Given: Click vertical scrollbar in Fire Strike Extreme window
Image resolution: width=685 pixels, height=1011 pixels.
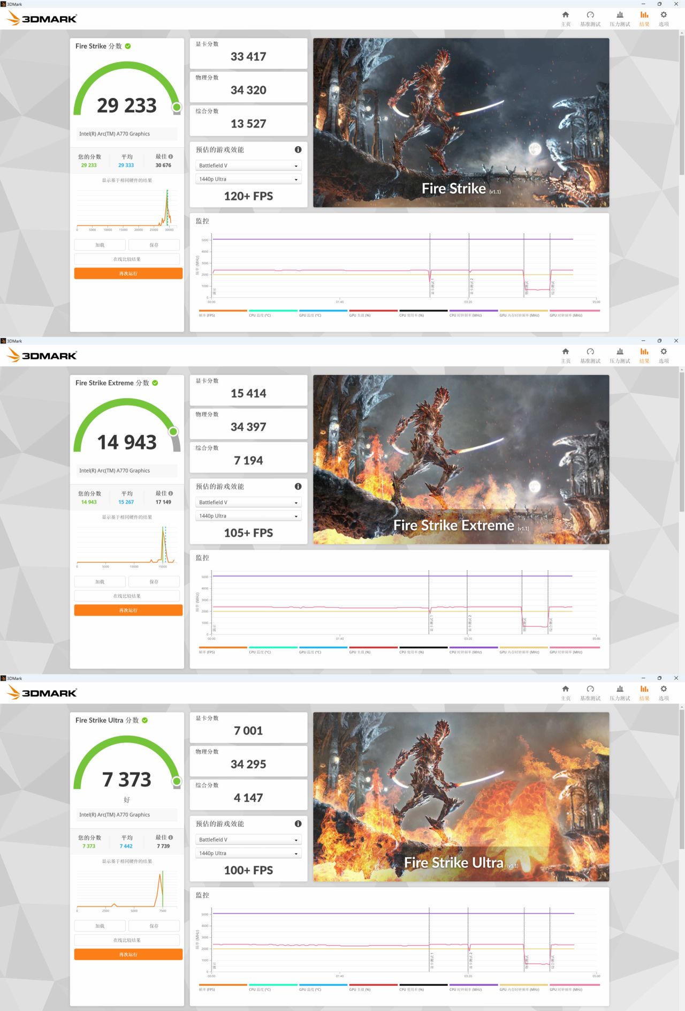Looking at the screenshot, I should pyautogui.click(x=682, y=441).
